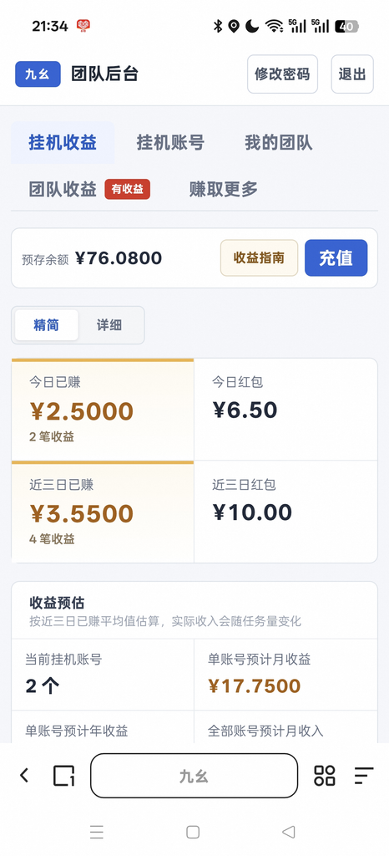Click the 修改密码 button
The width and height of the screenshot is (389, 856).
282,74
